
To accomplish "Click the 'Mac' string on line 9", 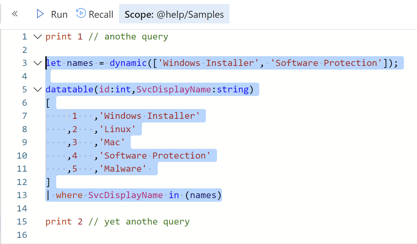I will (112, 142).
